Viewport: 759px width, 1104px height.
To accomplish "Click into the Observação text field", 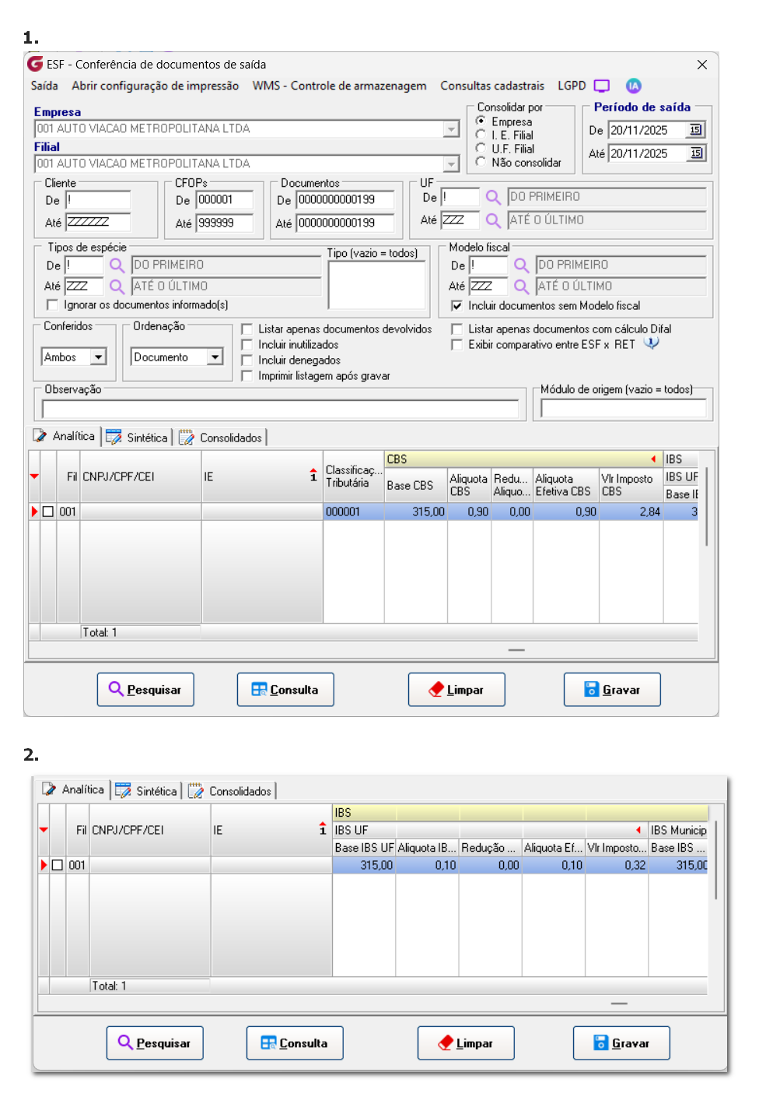I will (x=280, y=409).
